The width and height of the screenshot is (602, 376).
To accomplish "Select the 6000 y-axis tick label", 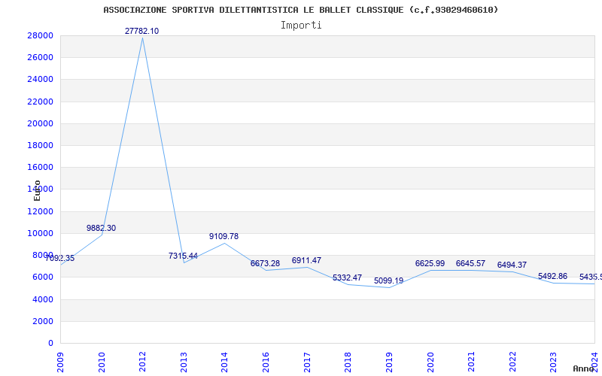I will (x=43, y=277).
